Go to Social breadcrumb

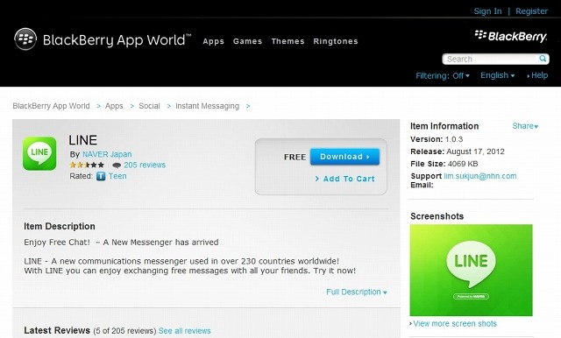point(149,106)
